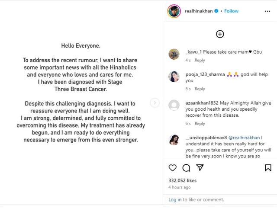View _kavu_1 profile avatar
Viewport: 277px width, 208px height.
[x=174, y=54]
